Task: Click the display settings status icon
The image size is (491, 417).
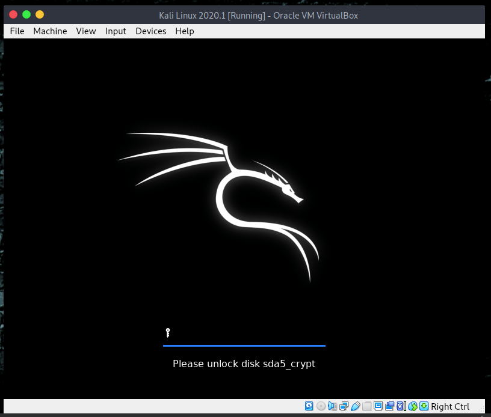Action: click(x=378, y=406)
